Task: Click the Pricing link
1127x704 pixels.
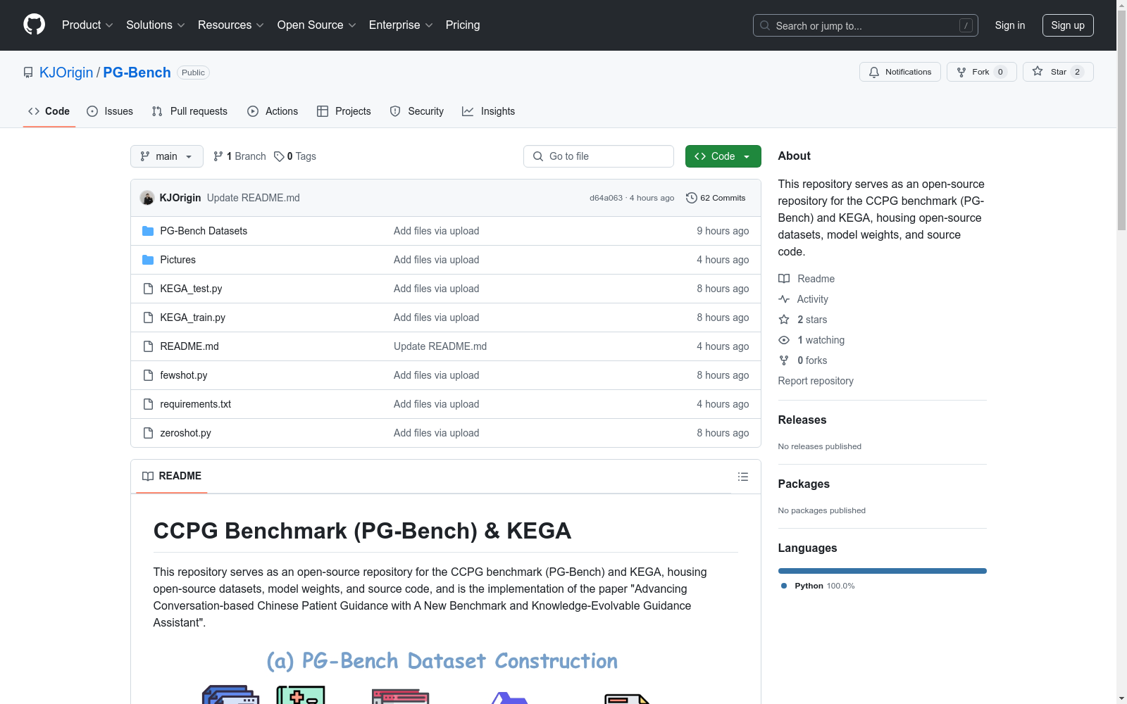Action: pyautogui.click(x=463, y=25)
